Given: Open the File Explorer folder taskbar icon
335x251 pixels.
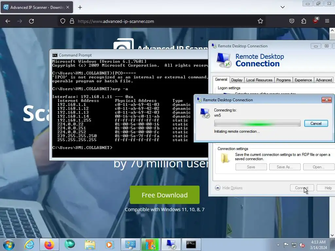Looking at the screenshot, I should point(90,244).
